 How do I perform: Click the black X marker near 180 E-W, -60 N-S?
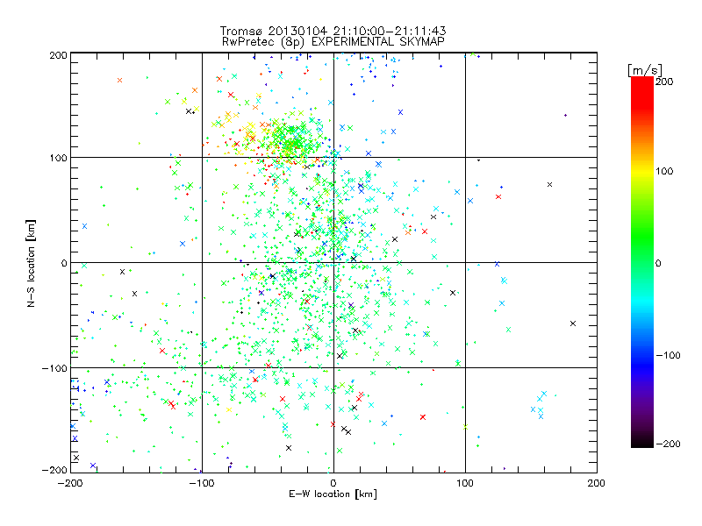(573, 323)
